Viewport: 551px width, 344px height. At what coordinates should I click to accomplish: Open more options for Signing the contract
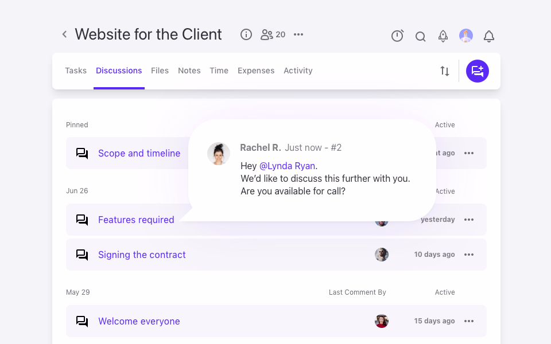coord(469,255)
